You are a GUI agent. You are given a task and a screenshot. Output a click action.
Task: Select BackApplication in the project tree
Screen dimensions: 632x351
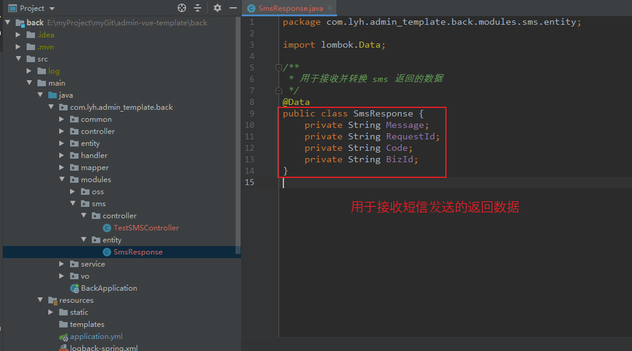[109, 288]
